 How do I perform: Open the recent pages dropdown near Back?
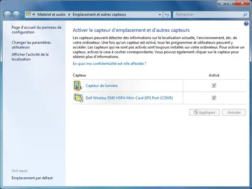(x=22, y=15)
